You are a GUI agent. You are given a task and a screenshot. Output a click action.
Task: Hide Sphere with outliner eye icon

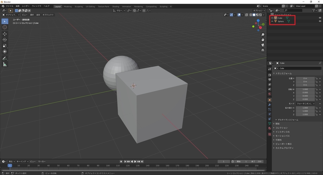(x=320, y=21)
